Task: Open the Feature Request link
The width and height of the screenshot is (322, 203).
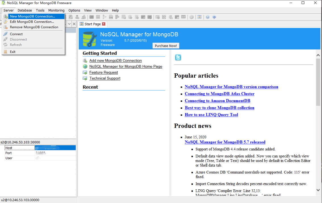Action: (x=103, y=72)
